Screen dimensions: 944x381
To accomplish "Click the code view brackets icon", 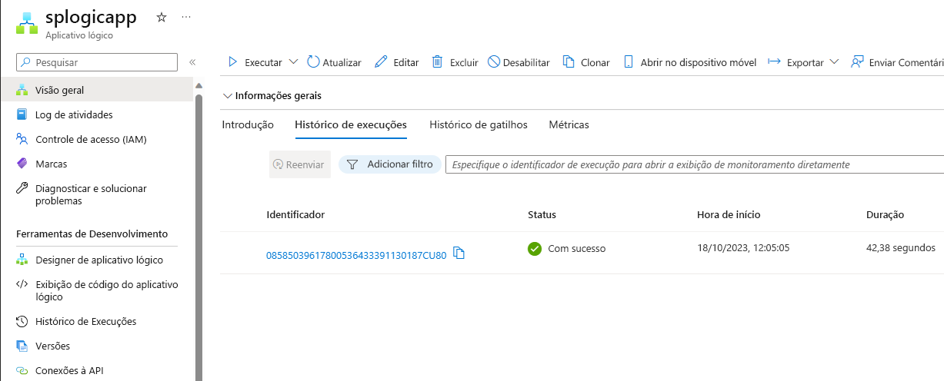I will (x=22, y=284).
